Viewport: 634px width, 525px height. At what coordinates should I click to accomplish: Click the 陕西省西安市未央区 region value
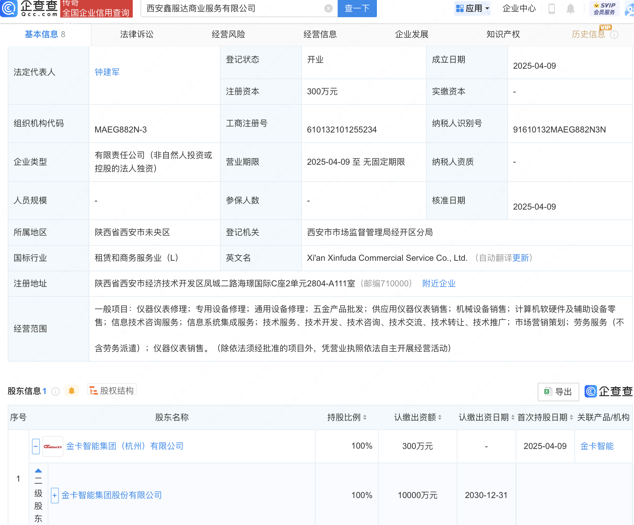pos(132,232)
